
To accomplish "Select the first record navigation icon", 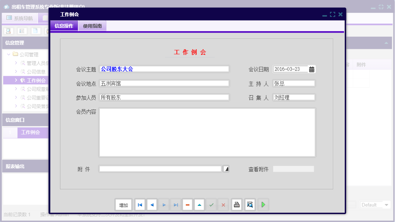I will [140, 204].
